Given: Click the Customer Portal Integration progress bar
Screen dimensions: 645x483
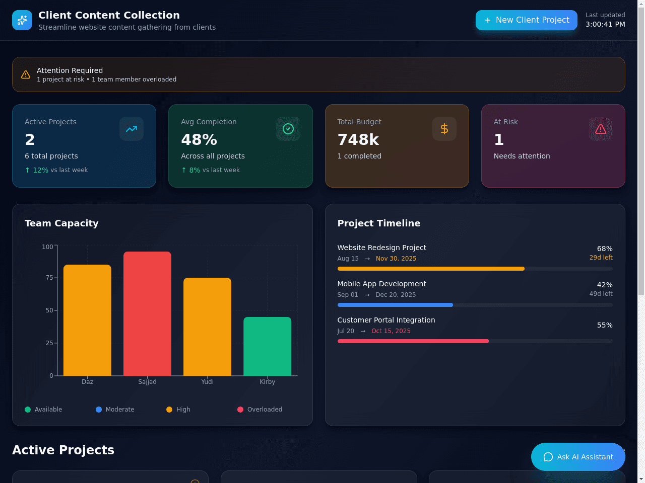Looking at the screenshot, I should tap(475, 341).
